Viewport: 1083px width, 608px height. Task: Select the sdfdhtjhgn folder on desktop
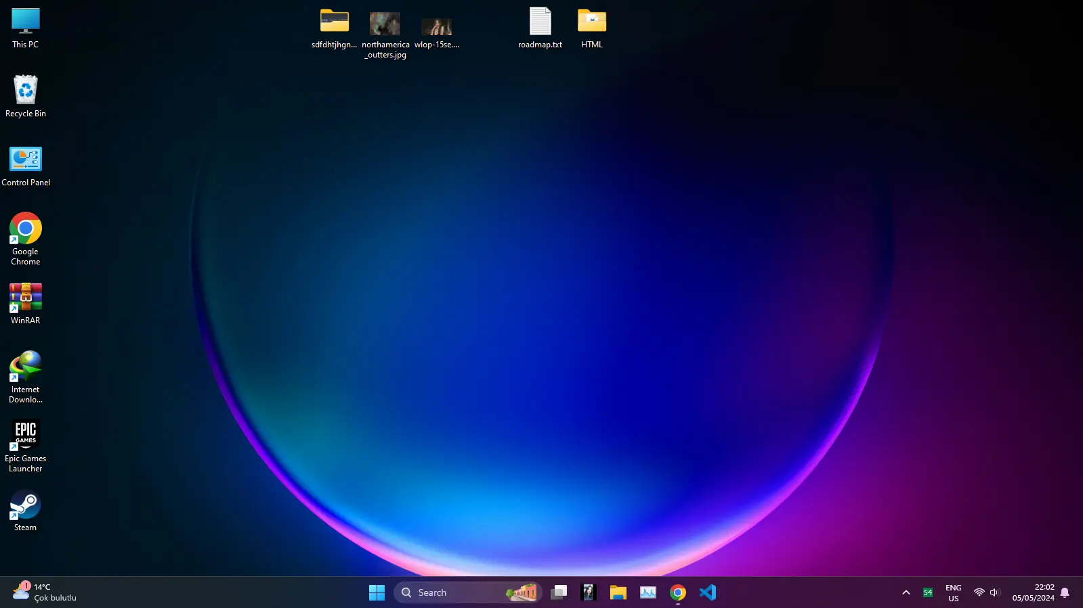[x=334, y=29]
